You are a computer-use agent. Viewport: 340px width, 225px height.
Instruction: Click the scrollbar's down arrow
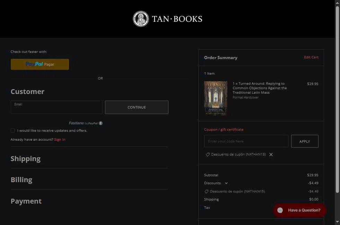click(x=337, y=222)
